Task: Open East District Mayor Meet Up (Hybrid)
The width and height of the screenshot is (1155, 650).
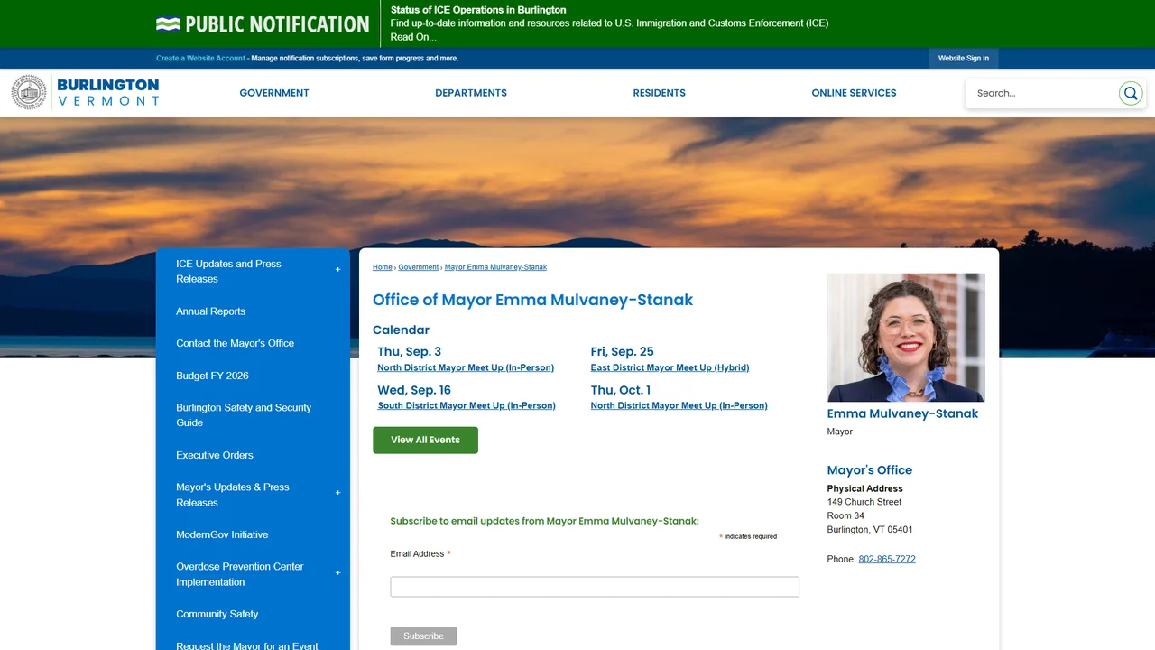Action: (670, 367)
